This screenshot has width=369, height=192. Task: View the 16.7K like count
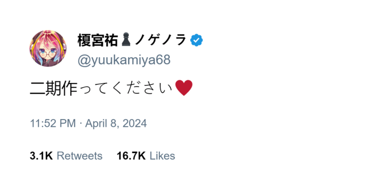click(x=131, y=156)
